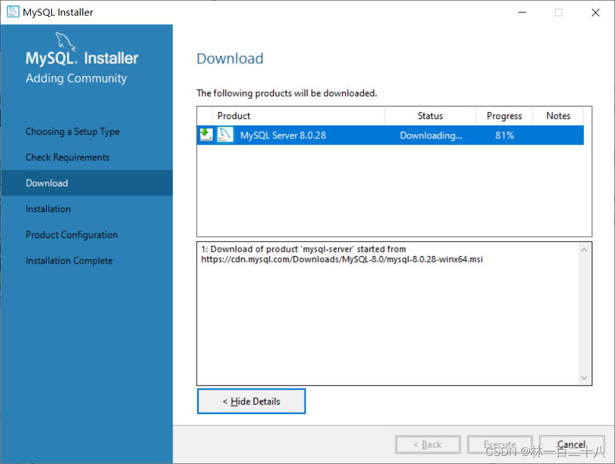Click the MySQL Installer title bar icon
This screenshot has width=615, height=464.
coord(13,12)
